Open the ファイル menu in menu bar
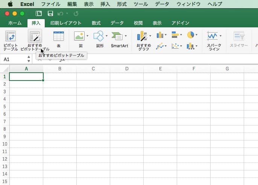The image size is (258, 185). pyautogui.click(x=50, y=4)
